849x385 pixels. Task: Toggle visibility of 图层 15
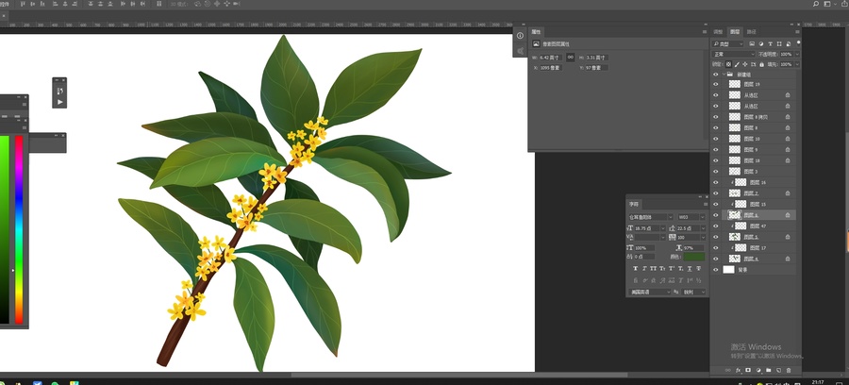716,204
